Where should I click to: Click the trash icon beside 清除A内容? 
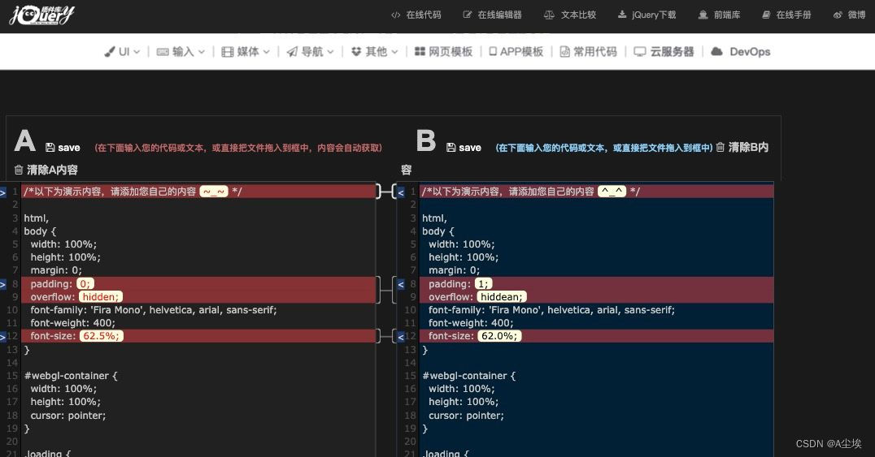pyautogui.click(x=19, y=170)
